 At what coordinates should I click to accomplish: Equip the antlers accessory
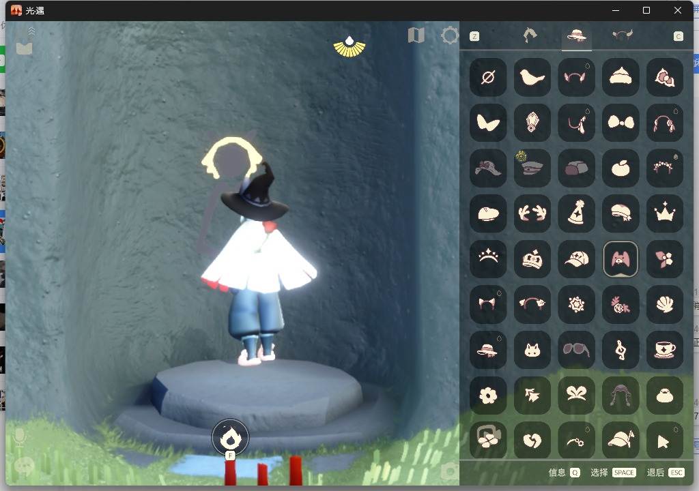tap(532, 213)
